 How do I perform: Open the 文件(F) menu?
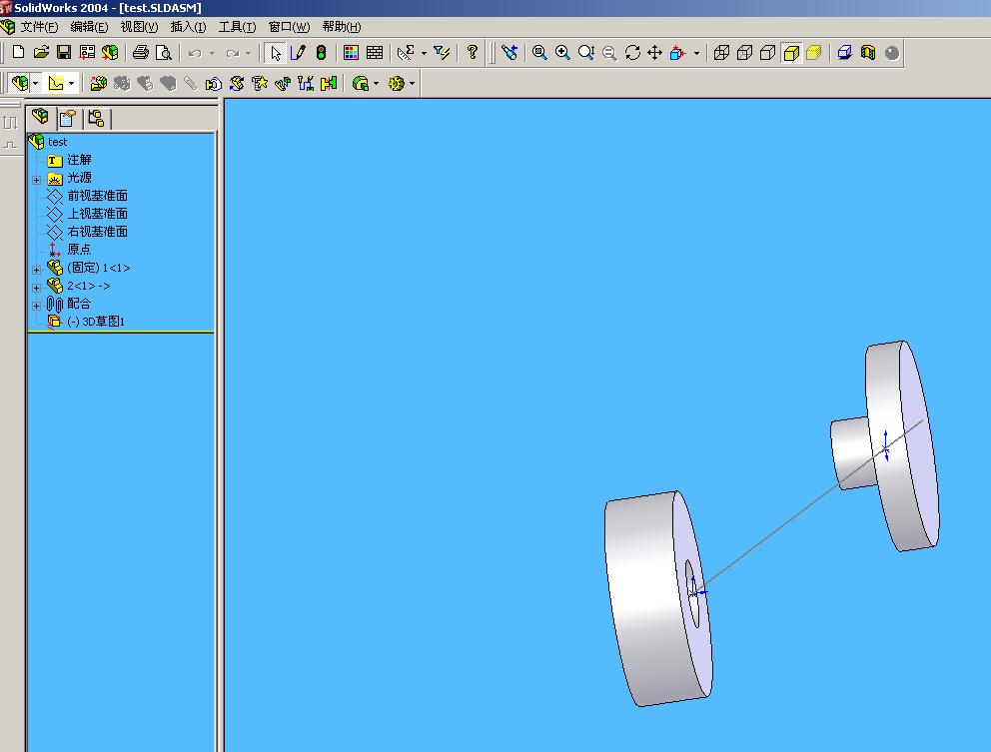tap(39, 27)
